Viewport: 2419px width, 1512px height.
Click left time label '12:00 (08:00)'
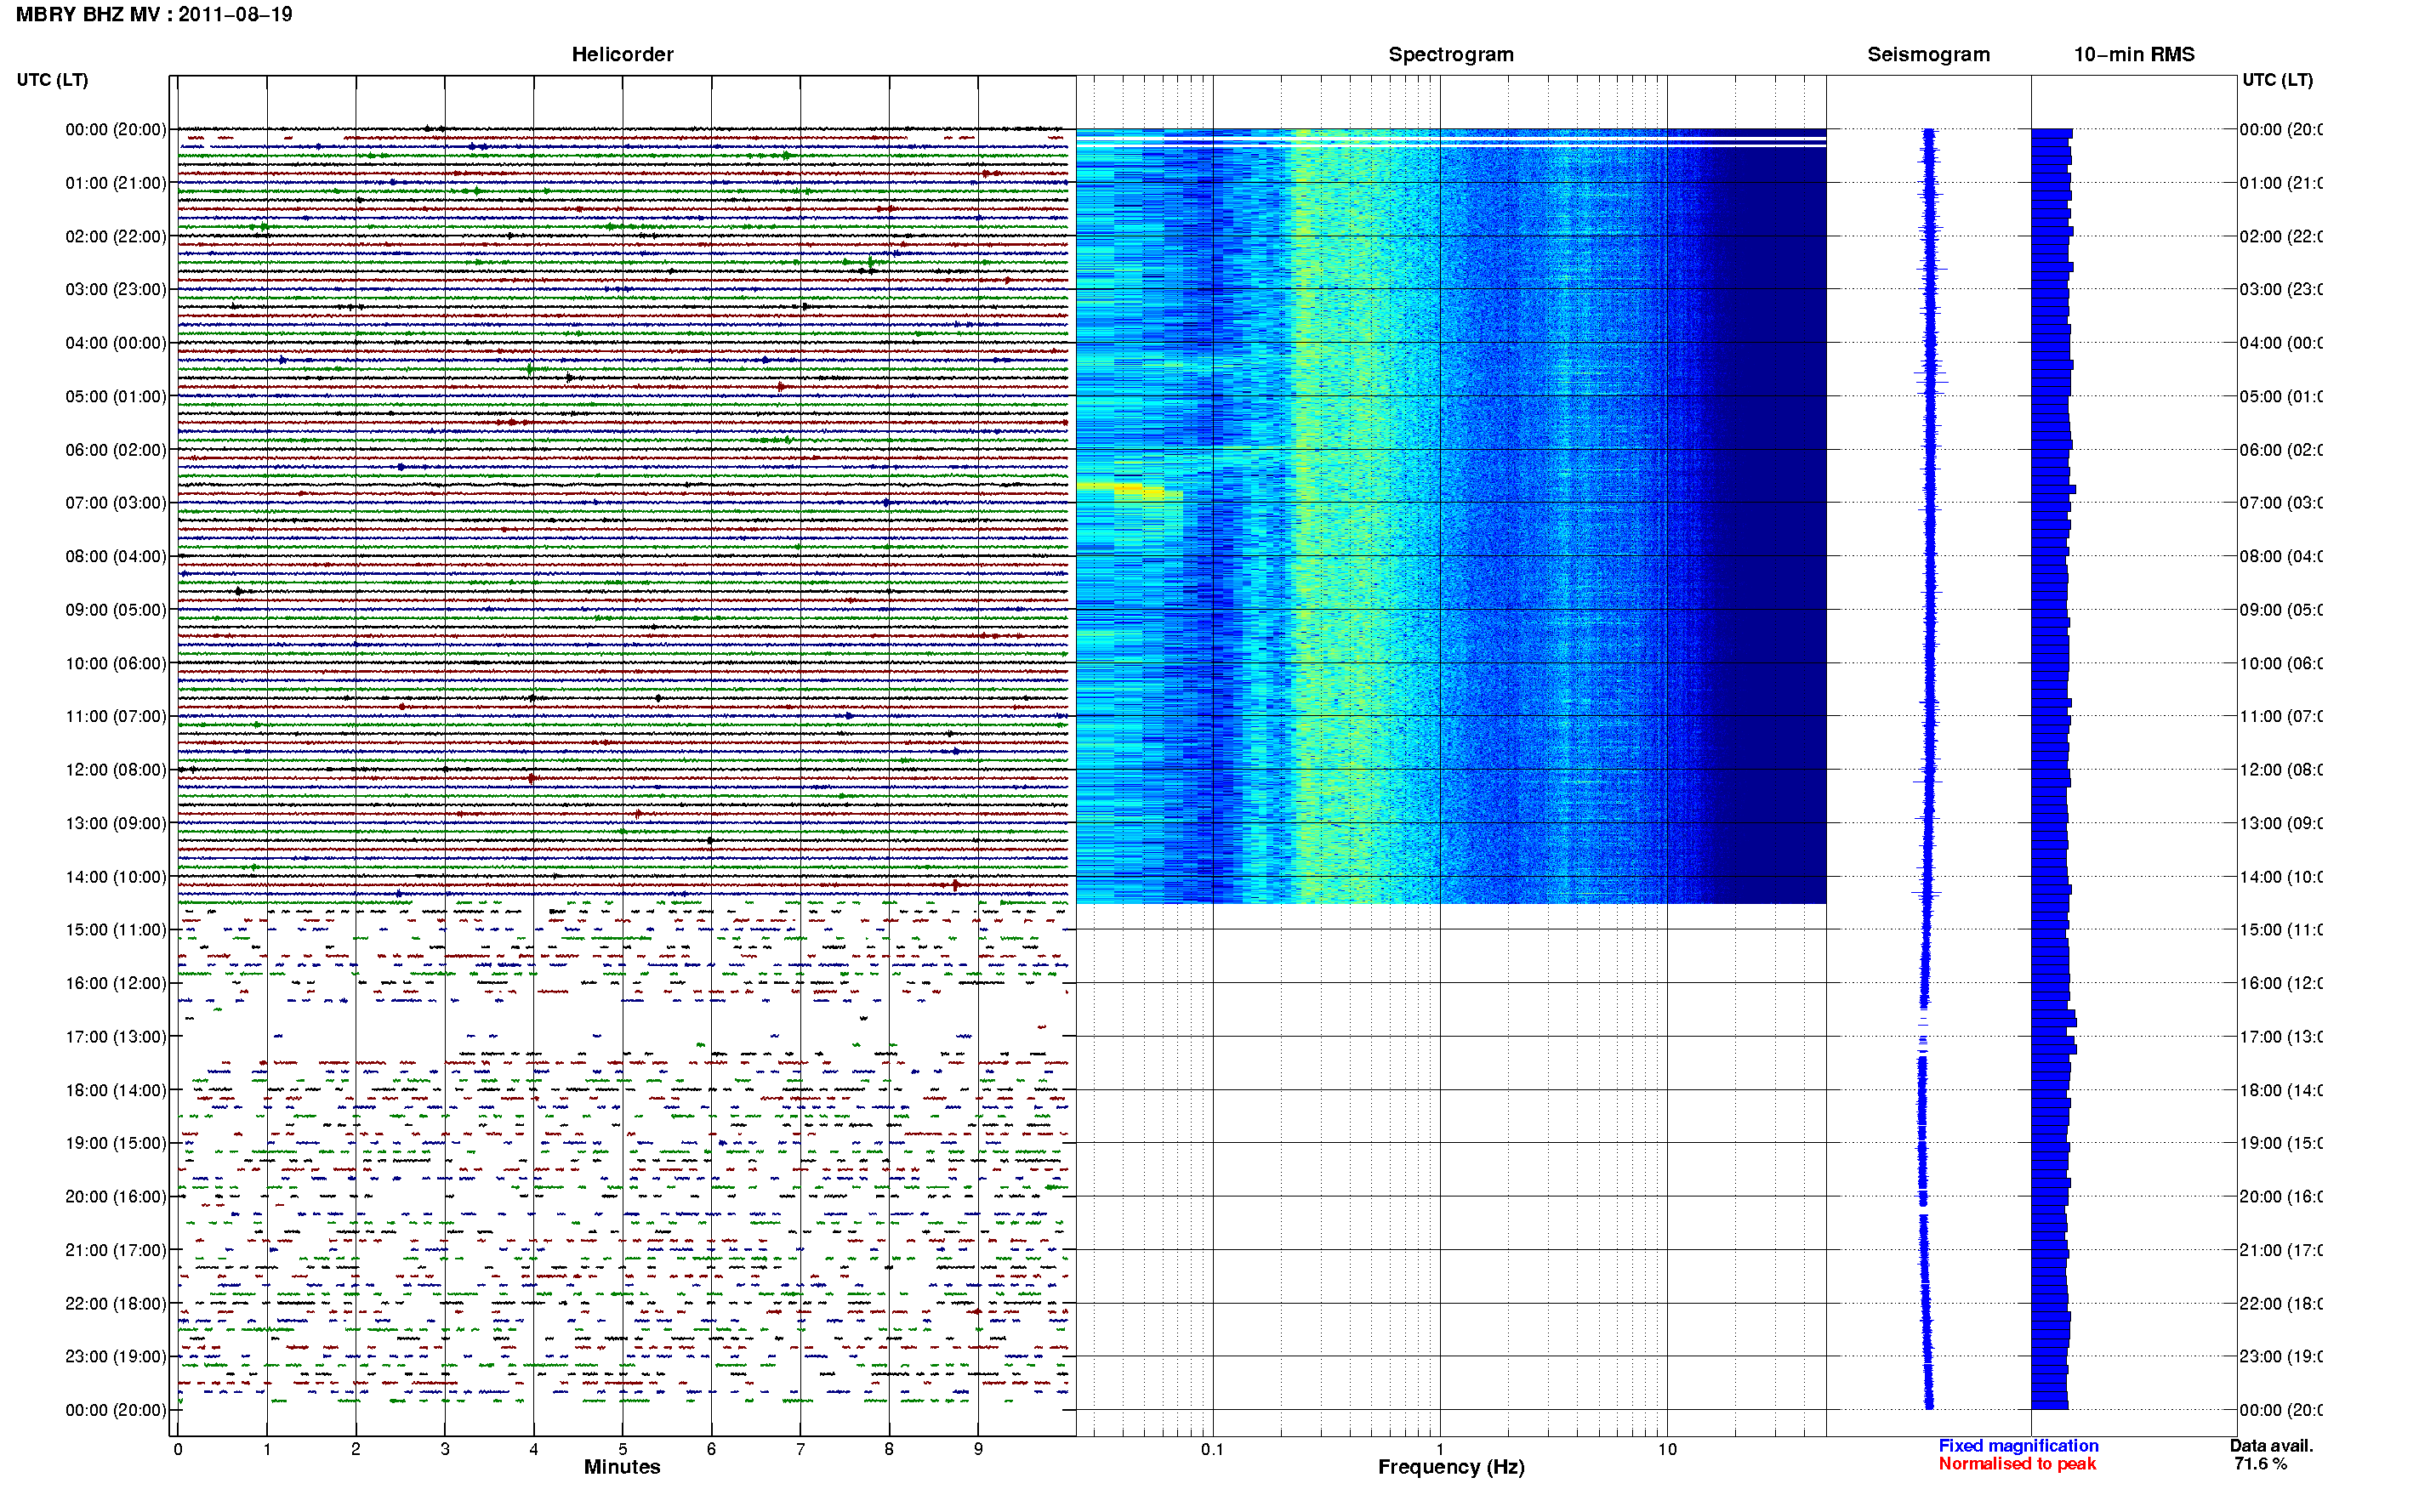(116, 770)
